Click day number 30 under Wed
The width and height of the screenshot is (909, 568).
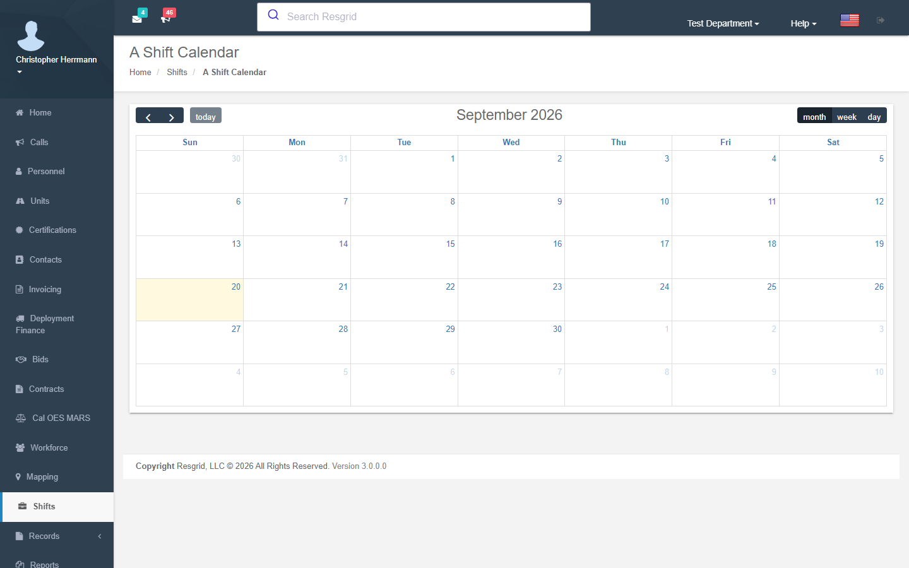(557, 329)
